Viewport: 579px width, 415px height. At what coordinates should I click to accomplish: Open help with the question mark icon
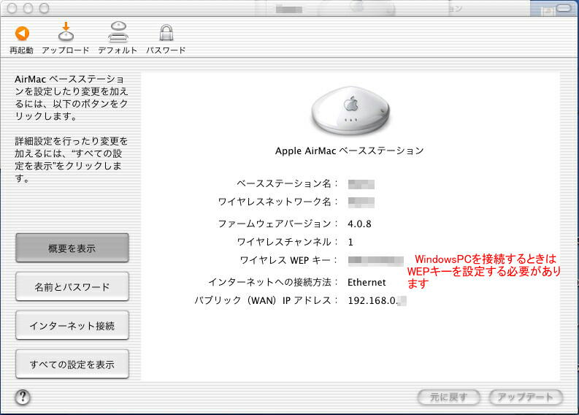pyautogui.click(x=23, y=397)
